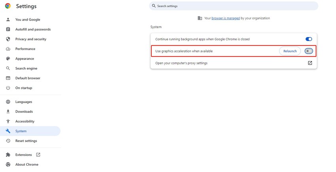Click the external link icon next to Extensions
Image resolution: width=336 pixels, height=172 pixels.
coord(38,155)
